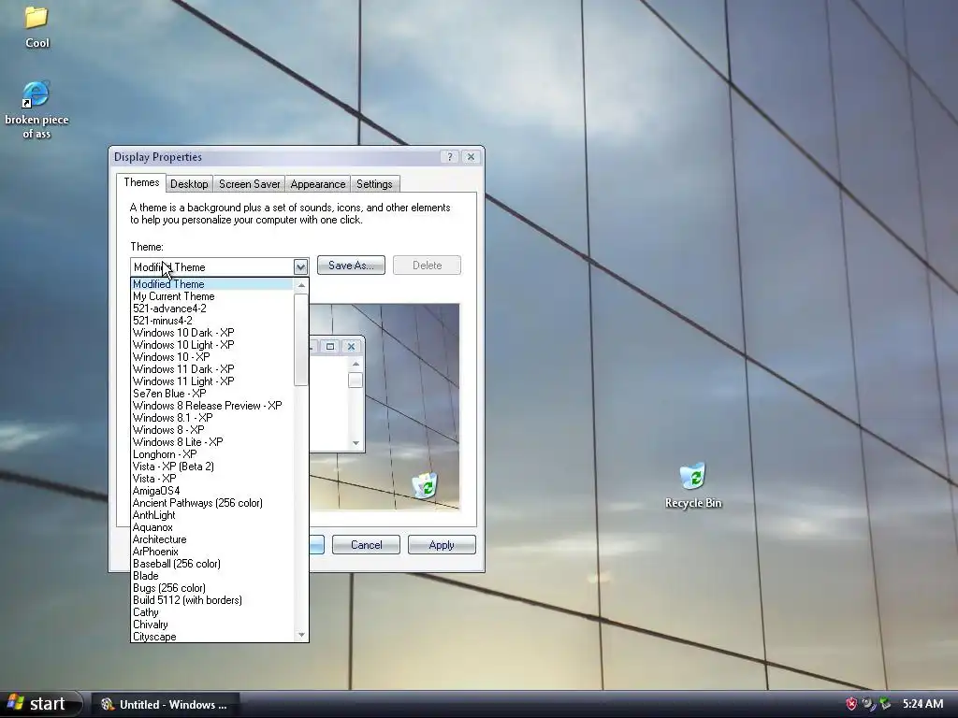Select the Cathy theme
Screen dimensions: 958x718
point(212,612)
